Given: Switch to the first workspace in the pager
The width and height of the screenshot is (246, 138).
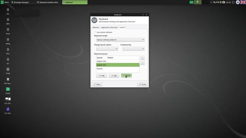Looking at the screenshot, I should coord(191,2).
